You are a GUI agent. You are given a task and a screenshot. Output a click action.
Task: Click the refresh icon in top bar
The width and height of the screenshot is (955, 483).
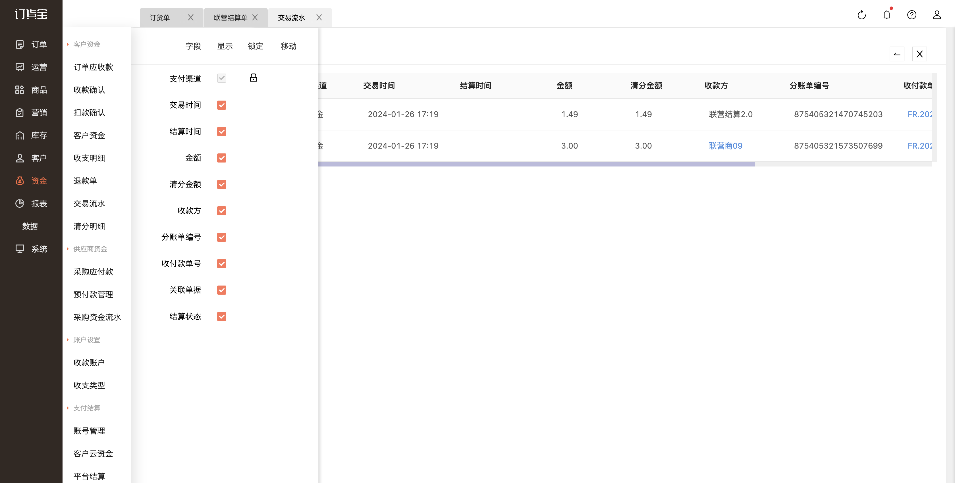861,15
